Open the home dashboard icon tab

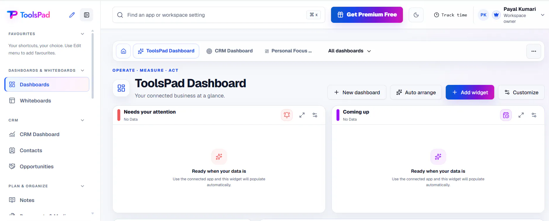[123, 51]
